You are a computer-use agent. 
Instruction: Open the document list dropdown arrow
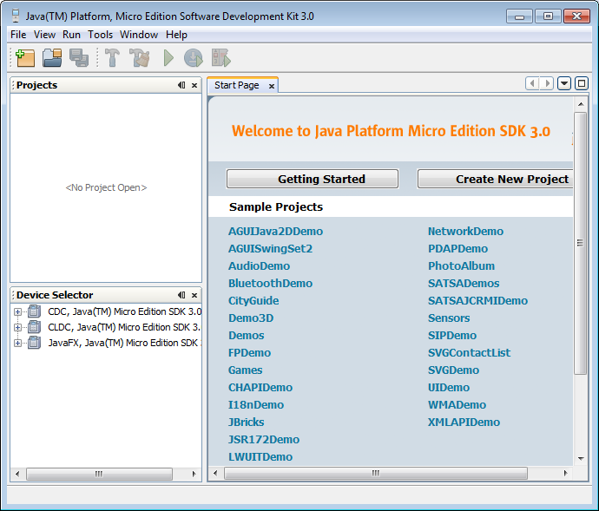(x=564, y=83)
